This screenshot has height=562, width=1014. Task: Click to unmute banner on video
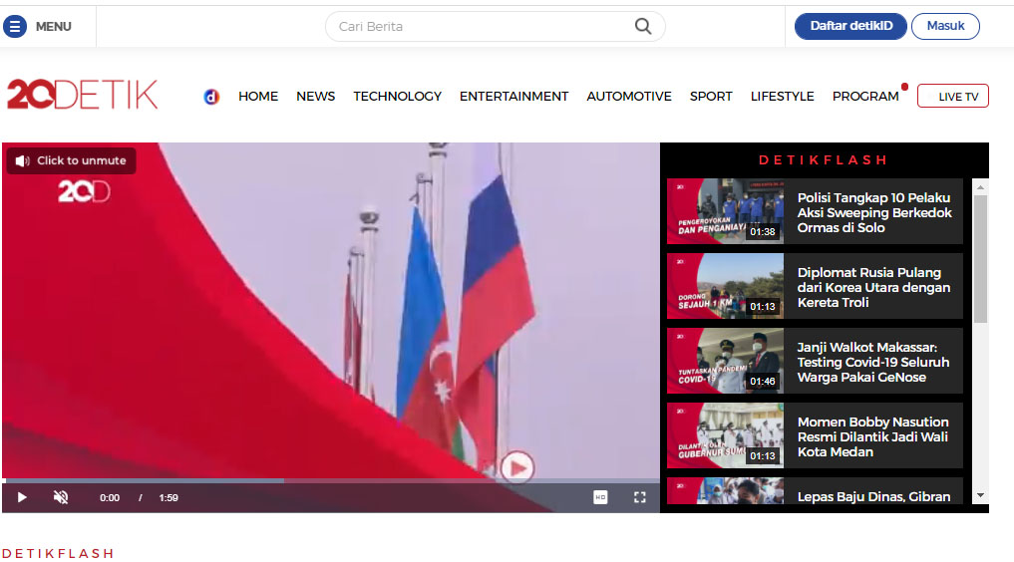pyautogui.click(x=71, y=160)
